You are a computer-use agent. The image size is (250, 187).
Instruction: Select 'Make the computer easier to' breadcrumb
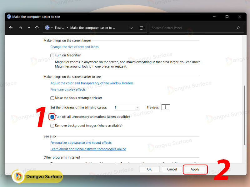tap(92, 28)
